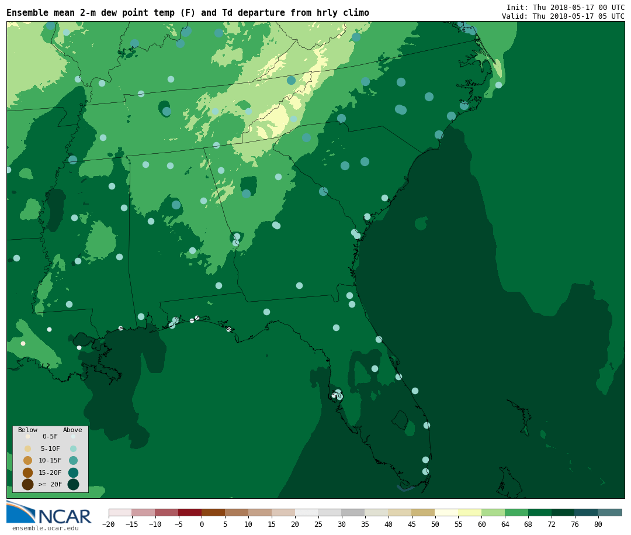Click the colorbar segment between 76 and 80

coord(587,512)
